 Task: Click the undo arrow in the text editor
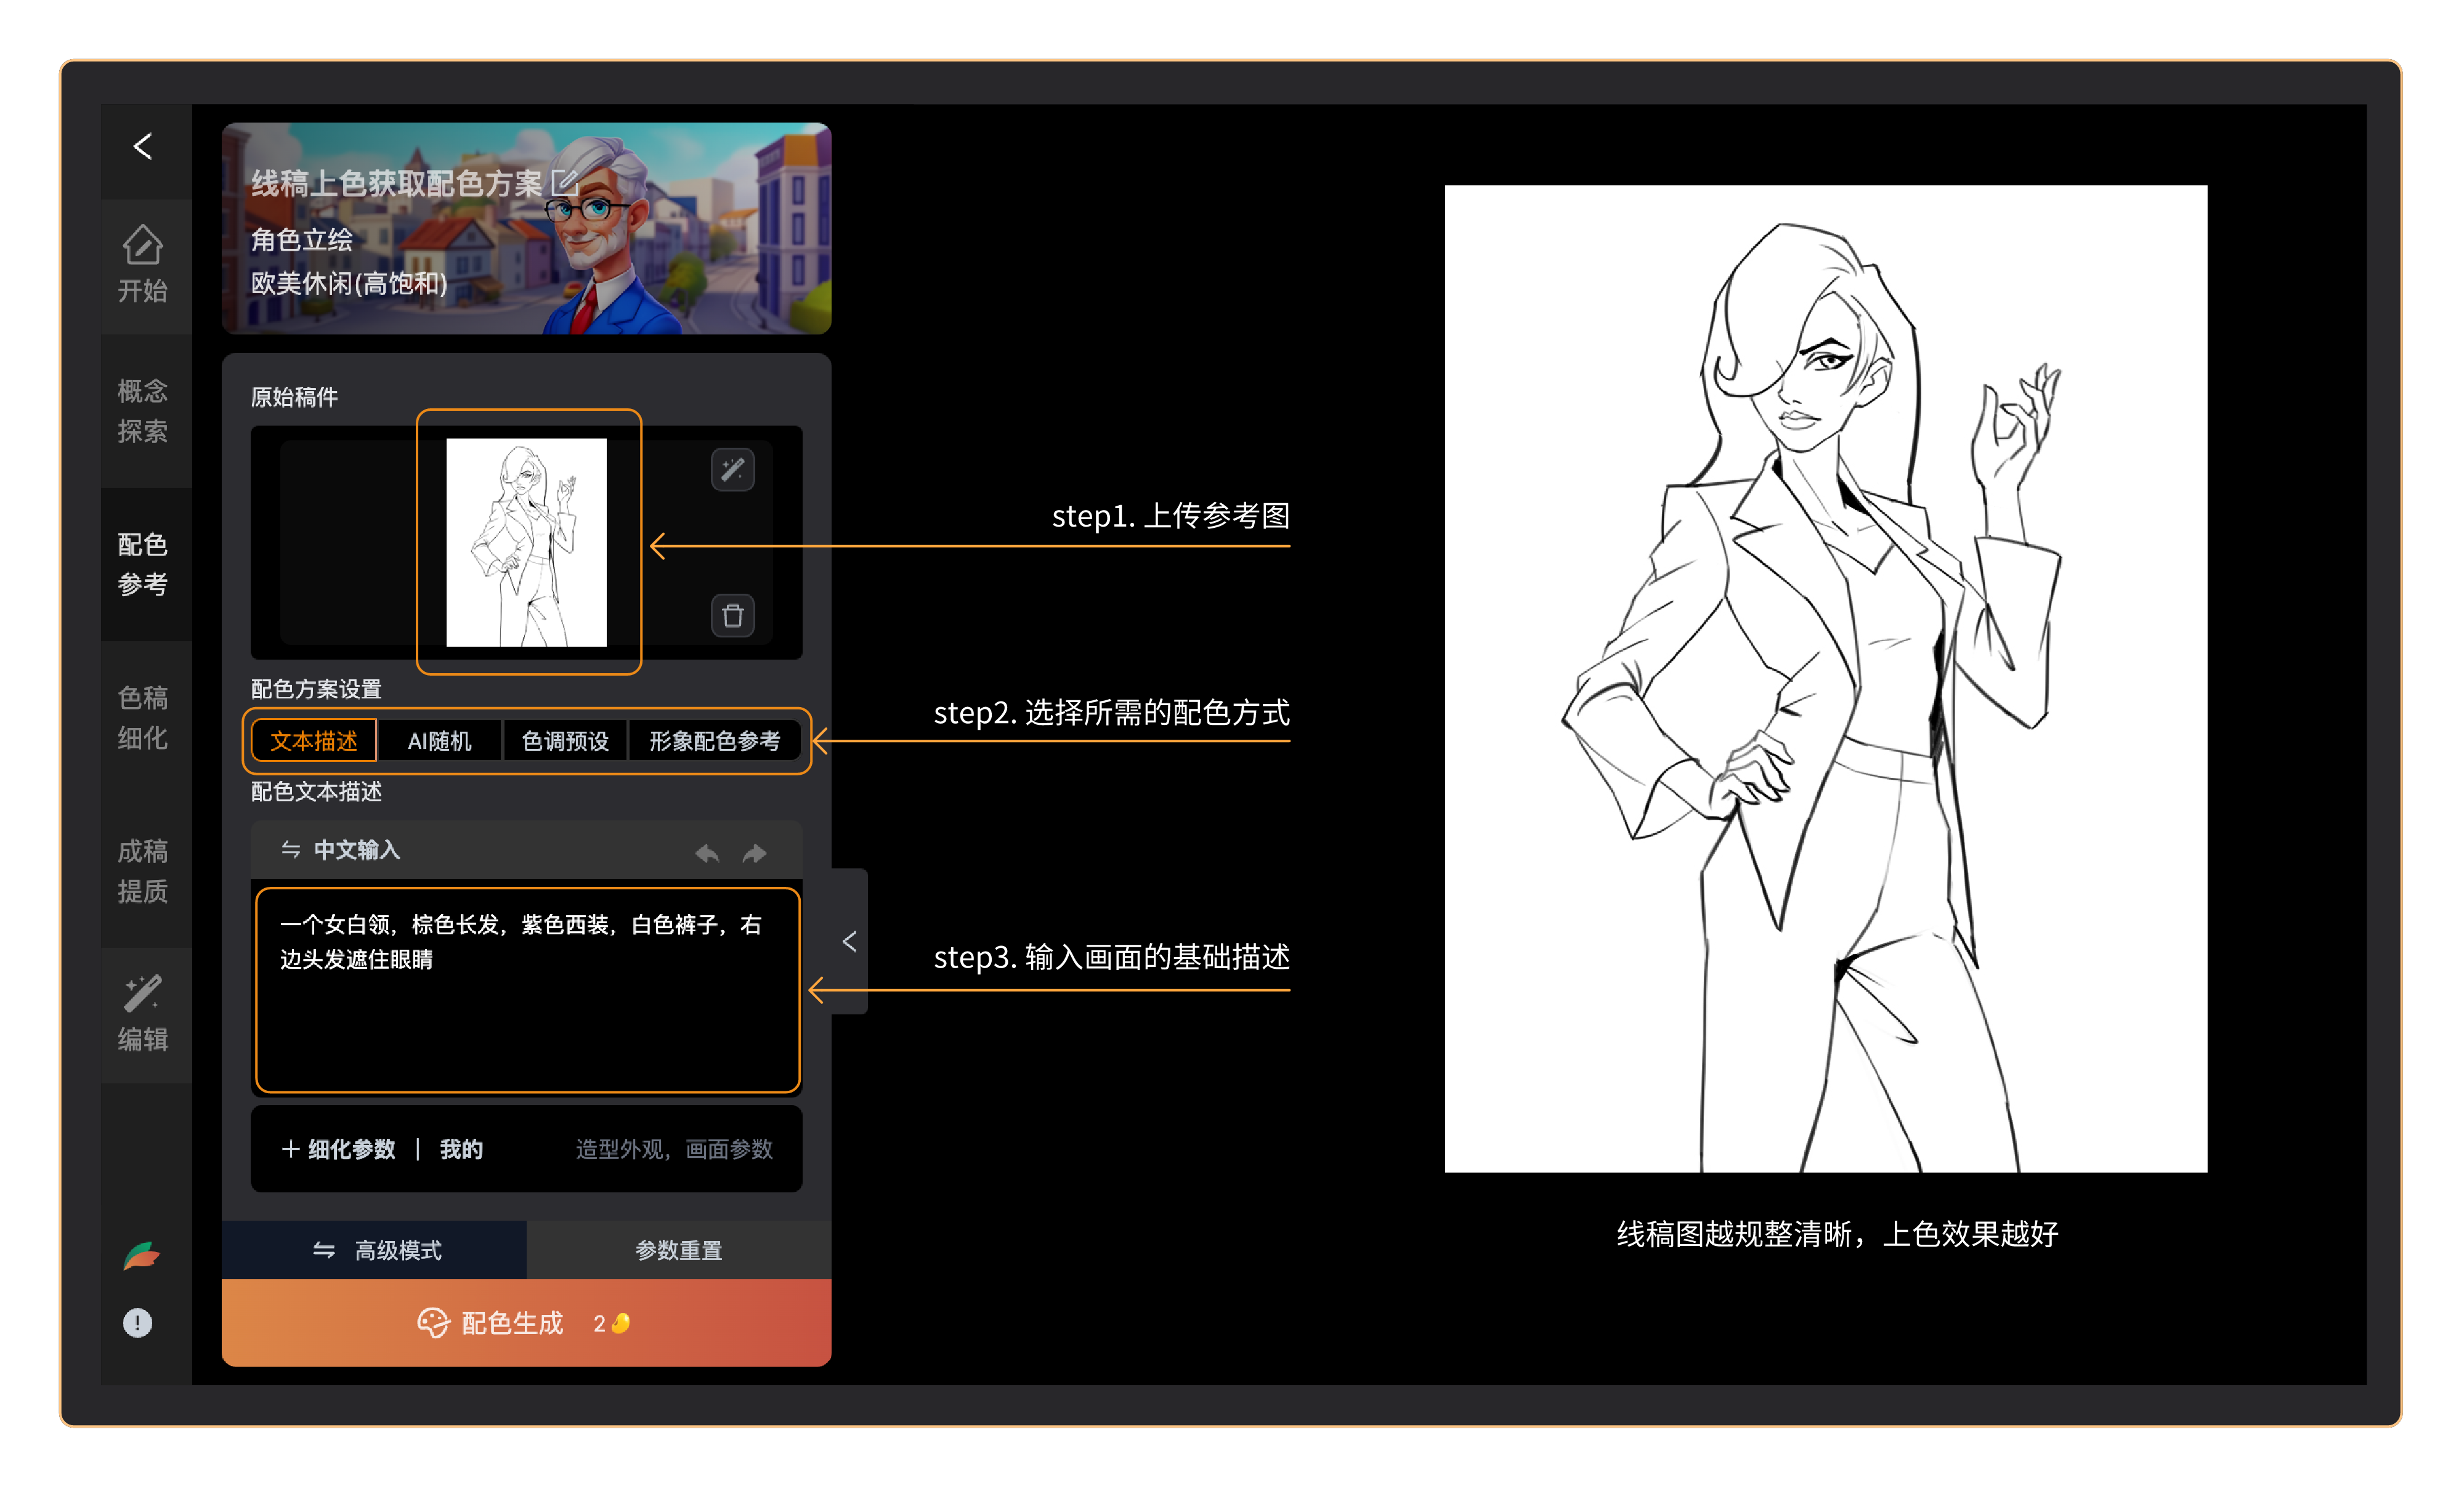(707, 853)
